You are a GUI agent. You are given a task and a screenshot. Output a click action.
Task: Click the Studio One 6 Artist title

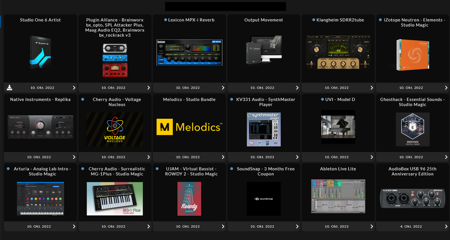click(x=40, y=20)
